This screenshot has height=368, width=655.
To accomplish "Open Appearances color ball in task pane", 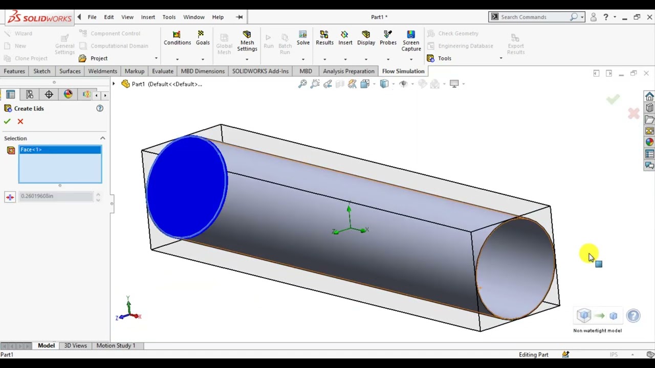I will click(x=649, y=142).
